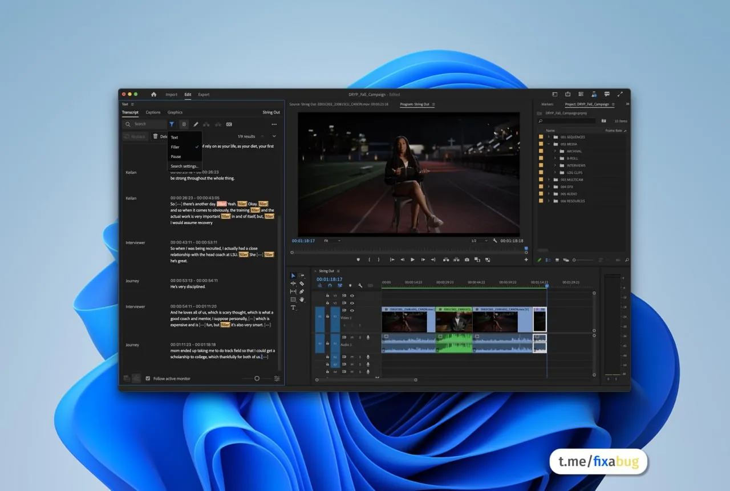Adjust transcript font size slider
The width and height of the screenshot is (730, 491).
[x=257, y=379]
